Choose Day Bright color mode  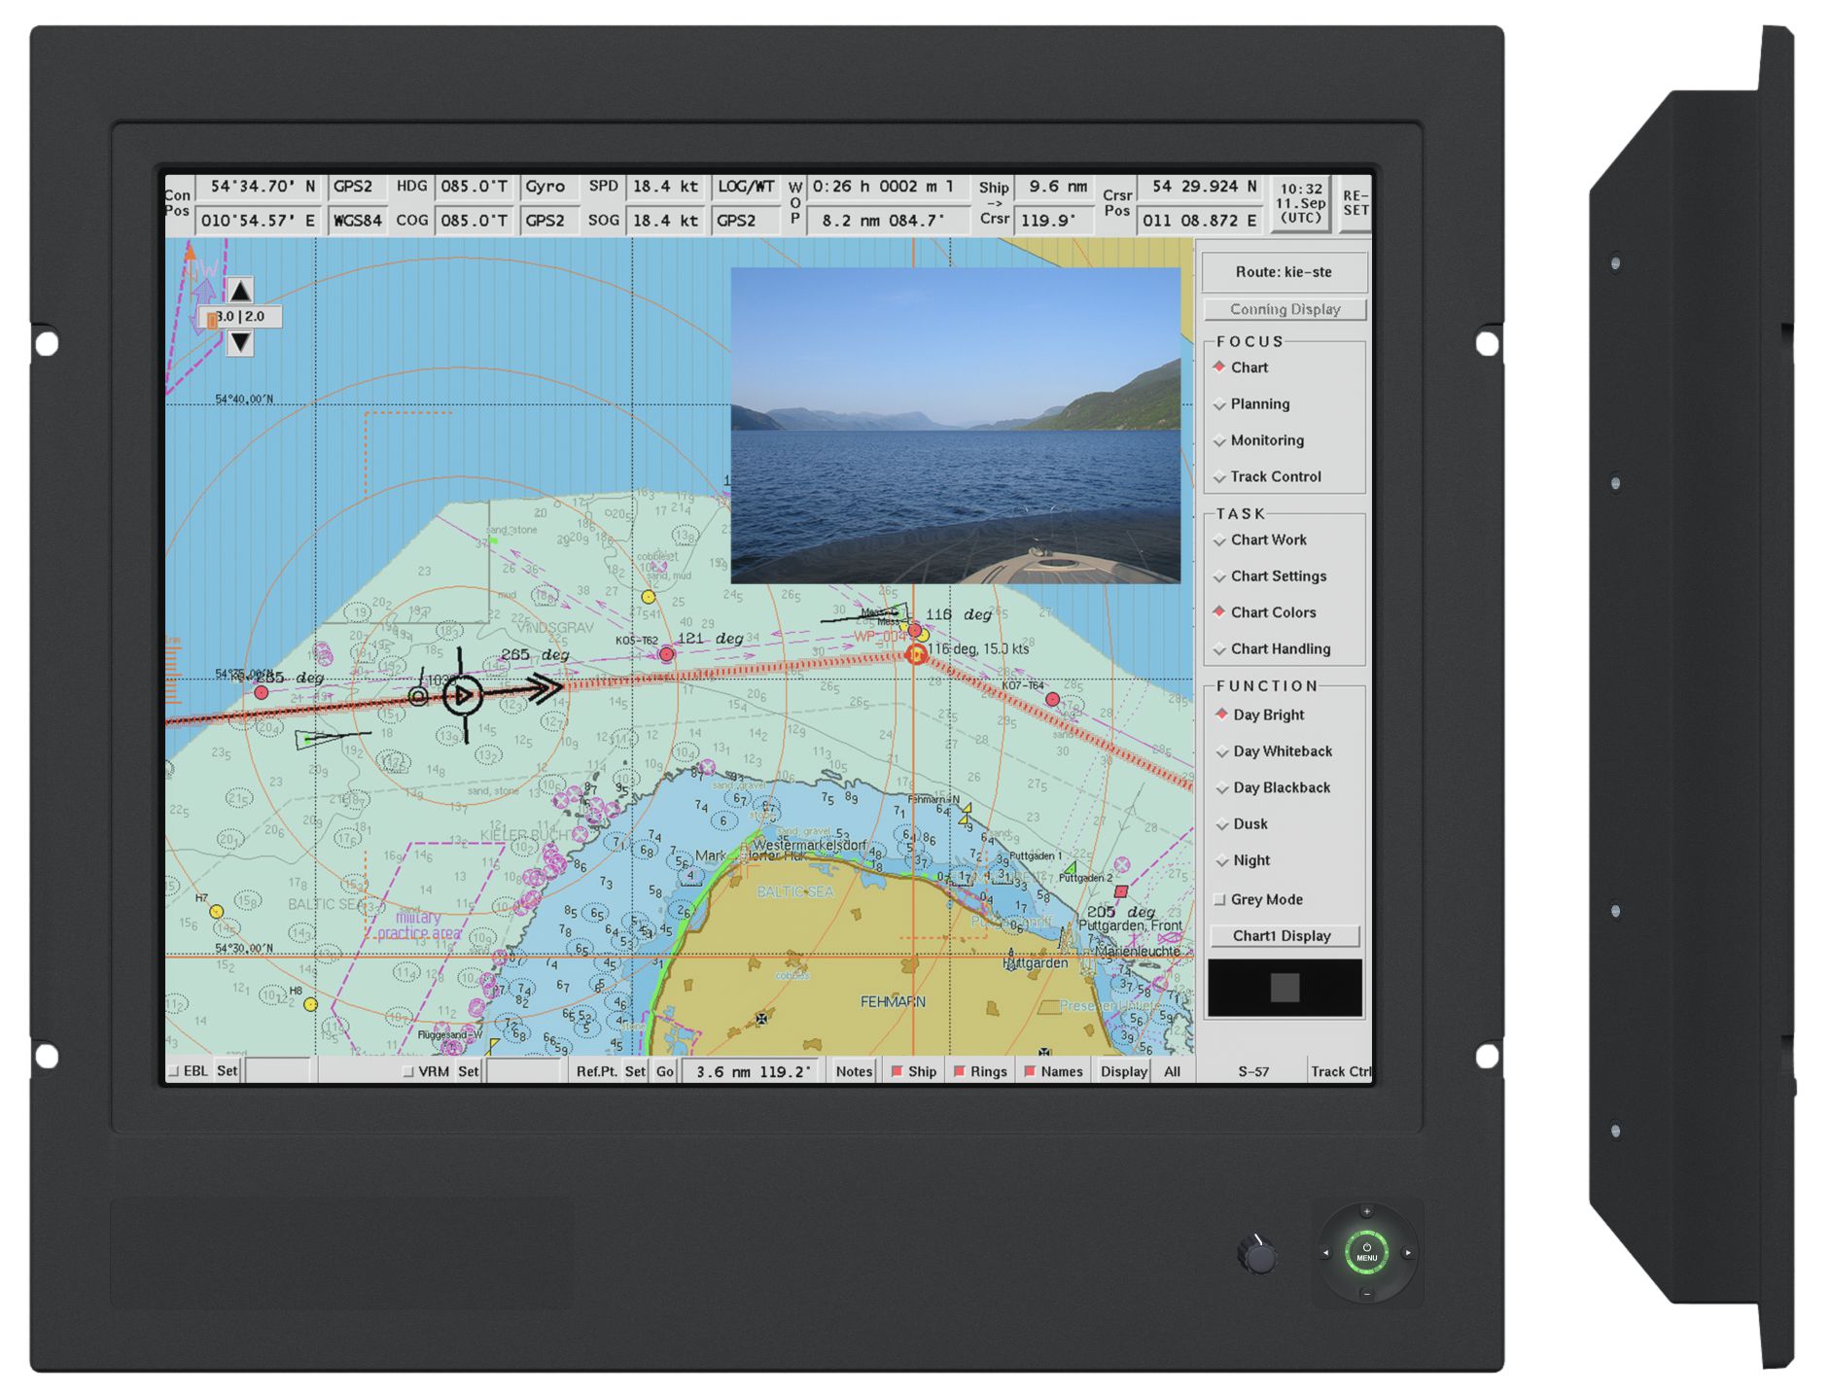click(x=1259, y=714)
